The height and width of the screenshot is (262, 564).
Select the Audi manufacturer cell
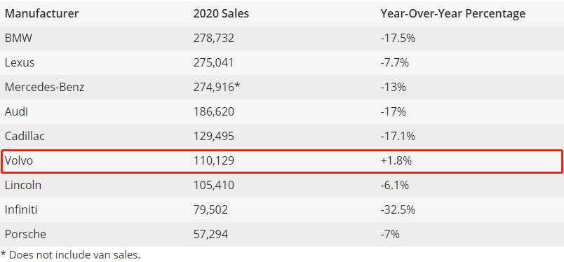[x=16, y=111]
